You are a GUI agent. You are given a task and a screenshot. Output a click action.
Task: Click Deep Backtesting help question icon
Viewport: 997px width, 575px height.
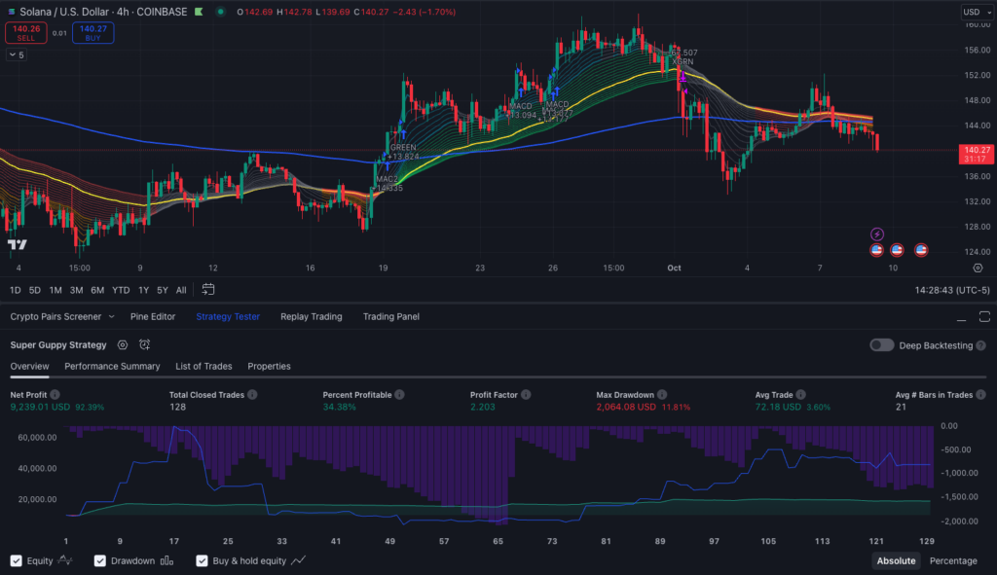(981, 345)
